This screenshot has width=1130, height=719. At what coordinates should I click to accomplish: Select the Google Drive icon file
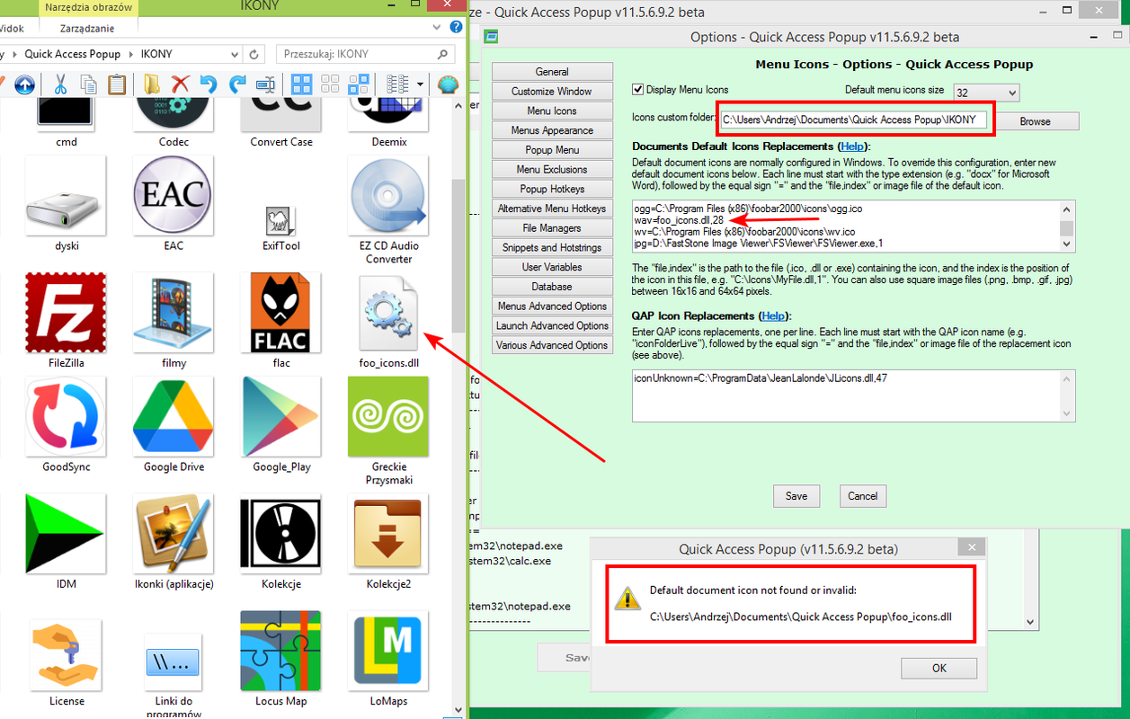click(174, 425)
